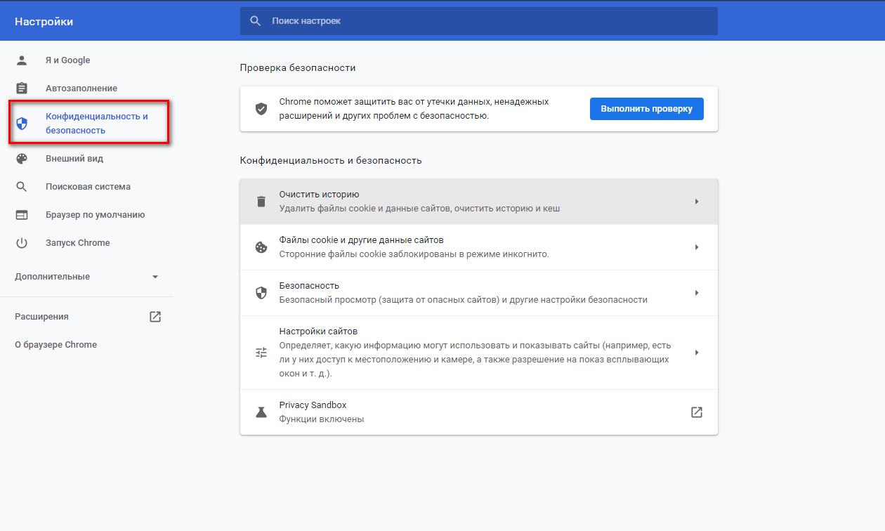The width and height of the screenshot is (885, 531).
Task: Click the Безопасный просмотр description text
Action: pos(463,300)
